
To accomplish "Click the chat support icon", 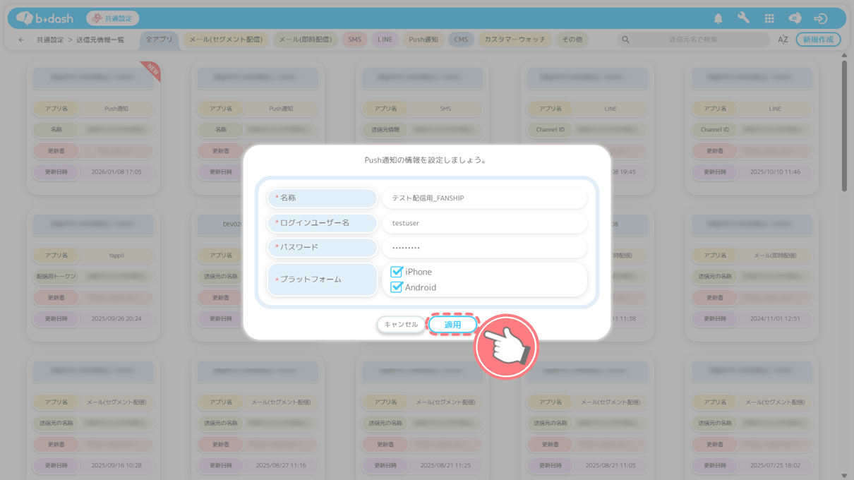I will [x=795, y=19].
